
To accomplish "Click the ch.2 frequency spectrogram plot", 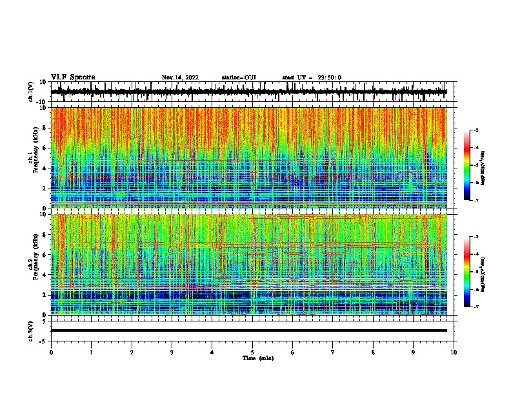I will (x=248, y=265).
